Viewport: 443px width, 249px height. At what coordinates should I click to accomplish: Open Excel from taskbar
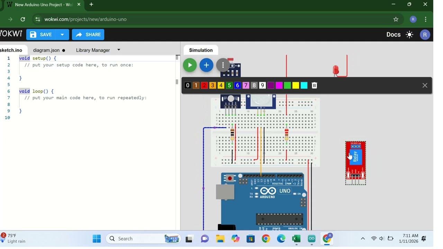click(x=296, y=239)
